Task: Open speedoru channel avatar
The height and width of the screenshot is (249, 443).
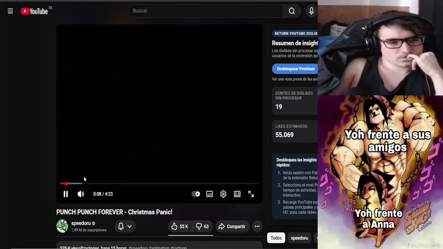Action: coord(62,226)
